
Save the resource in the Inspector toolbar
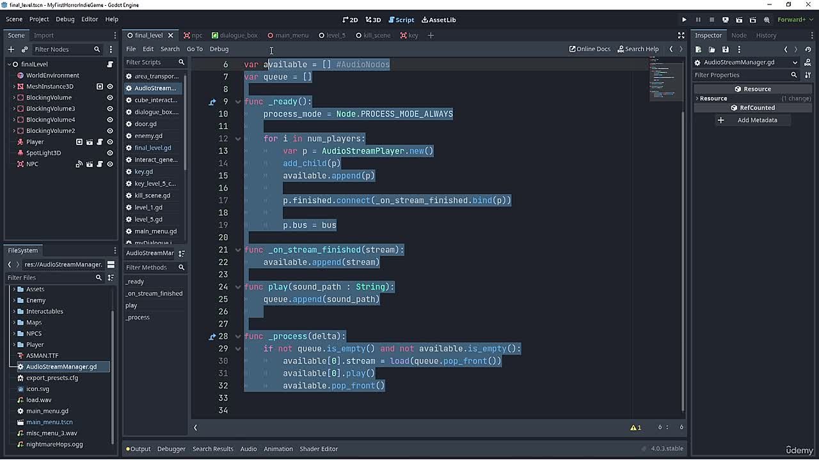tap(726, 49)
